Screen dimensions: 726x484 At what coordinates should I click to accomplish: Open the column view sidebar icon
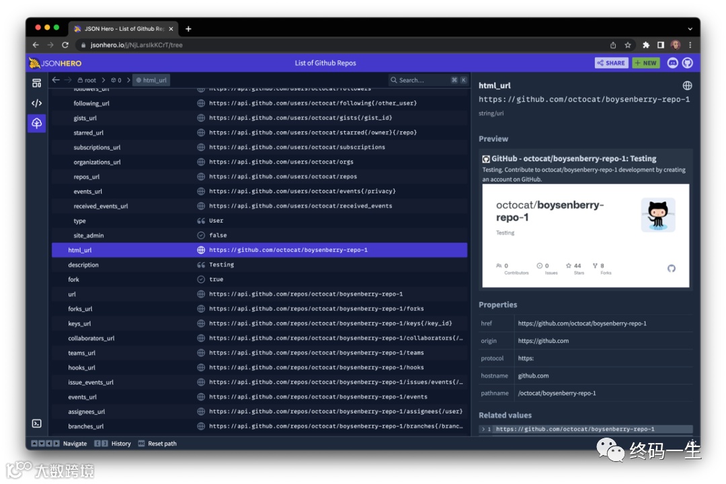[36, 83]
